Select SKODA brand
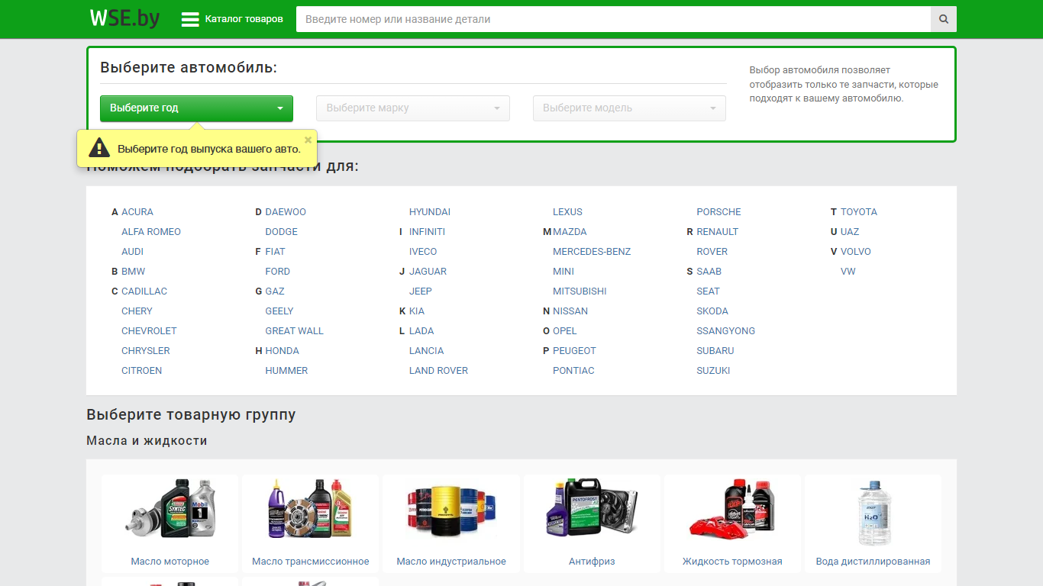This screenshot has height=586, width=1043. pyautogui.click(x=712, y=311)
